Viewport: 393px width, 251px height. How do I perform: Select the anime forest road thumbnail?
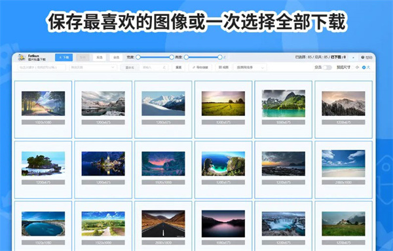(x=43, y=104)
